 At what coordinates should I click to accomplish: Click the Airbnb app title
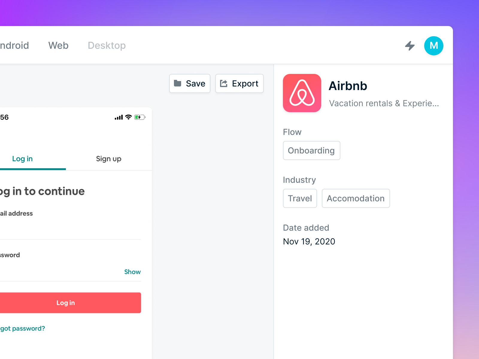click(x=348, y=86)
